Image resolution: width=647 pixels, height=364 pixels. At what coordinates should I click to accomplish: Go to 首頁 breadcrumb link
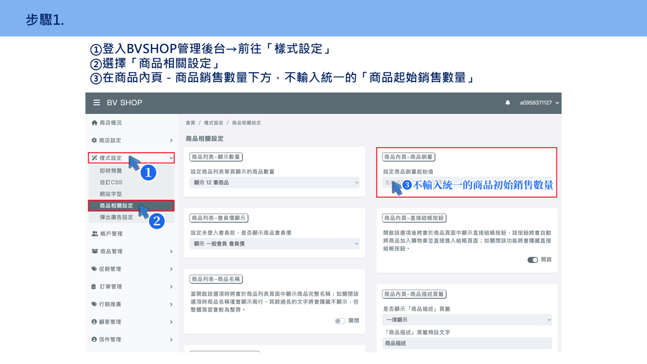point(190,123)
